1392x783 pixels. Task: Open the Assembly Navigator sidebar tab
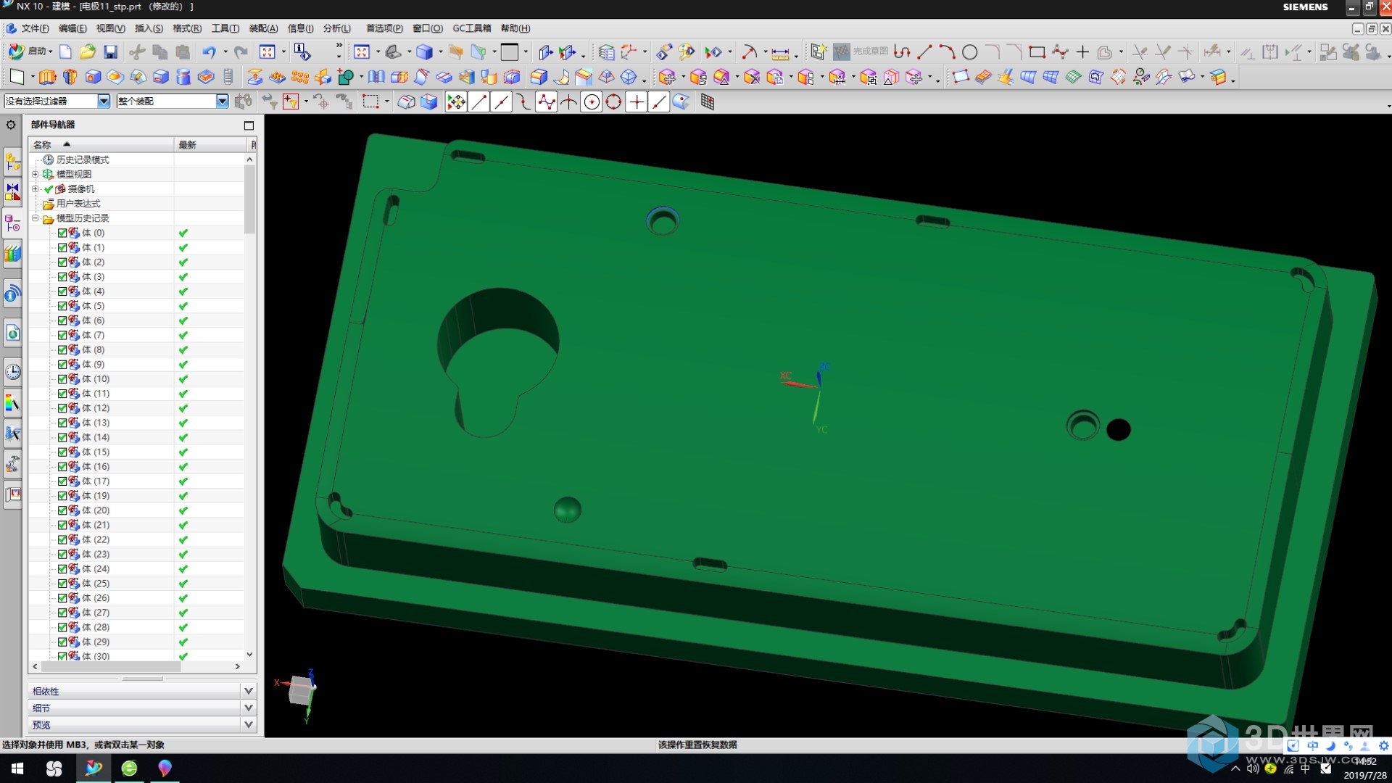[x=12, y=161]
